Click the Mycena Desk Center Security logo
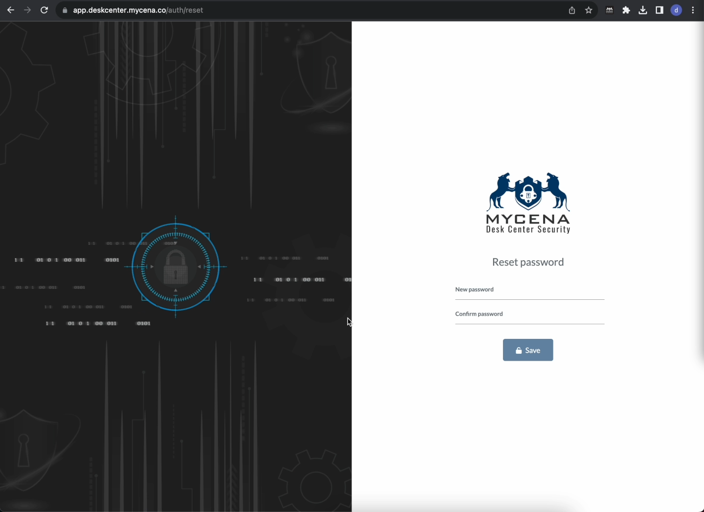The image size is (704, 512). [x=528, y=203]
